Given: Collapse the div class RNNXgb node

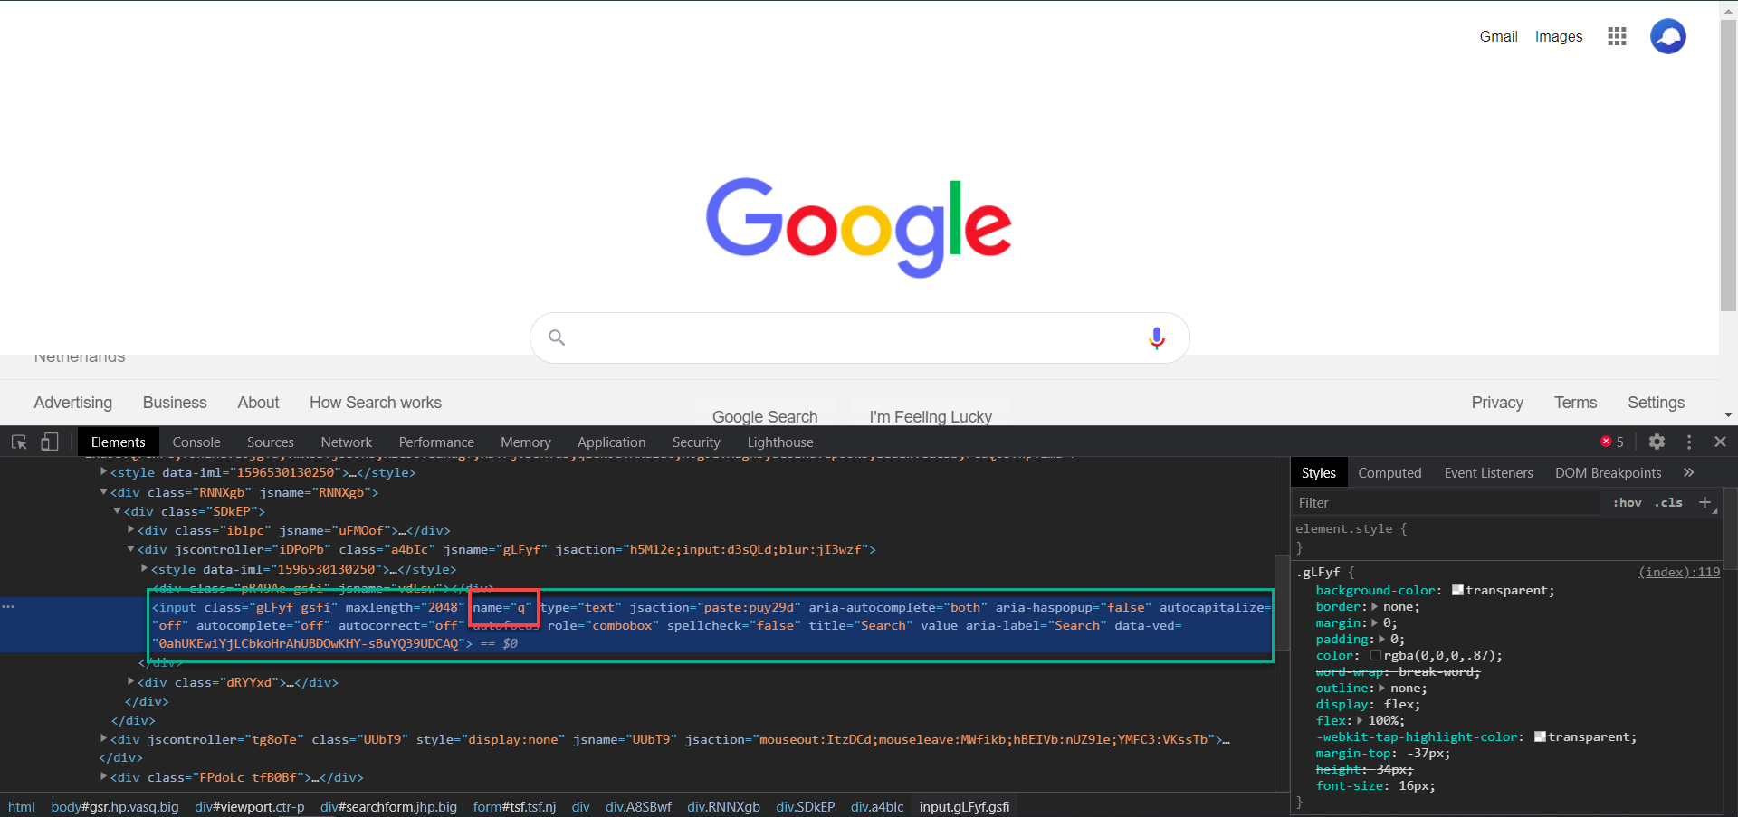Looking at the screenshot, I should (103, 491).
